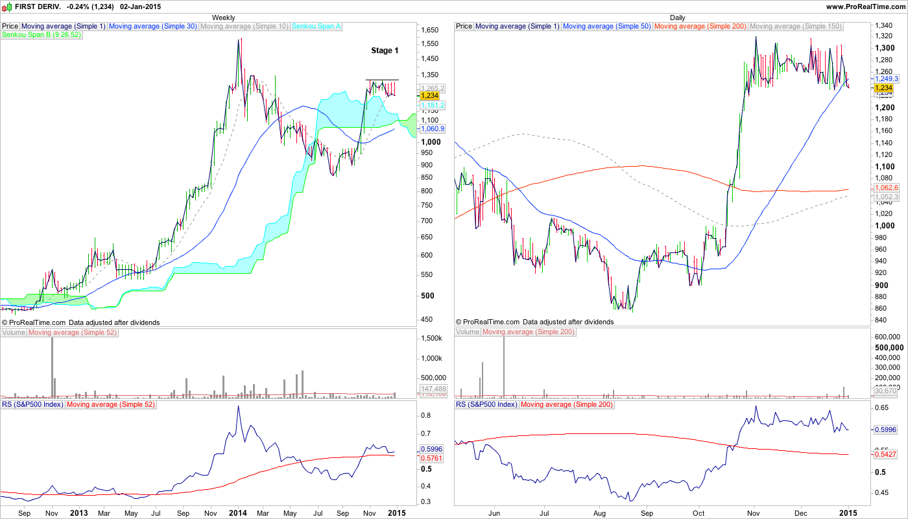Click the 02-Jan-2015 date in header
908x519 pixels.
[142, 6]
